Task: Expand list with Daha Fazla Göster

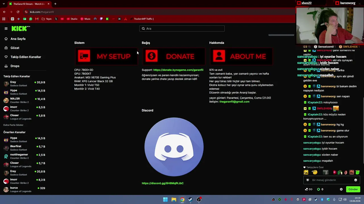Action: [x=13, y=125]
